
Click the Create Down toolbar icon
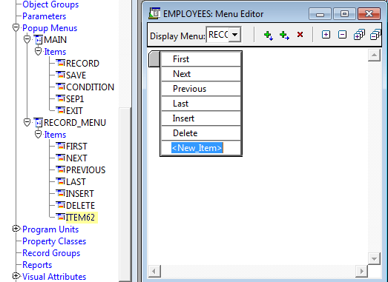point(269,36)
